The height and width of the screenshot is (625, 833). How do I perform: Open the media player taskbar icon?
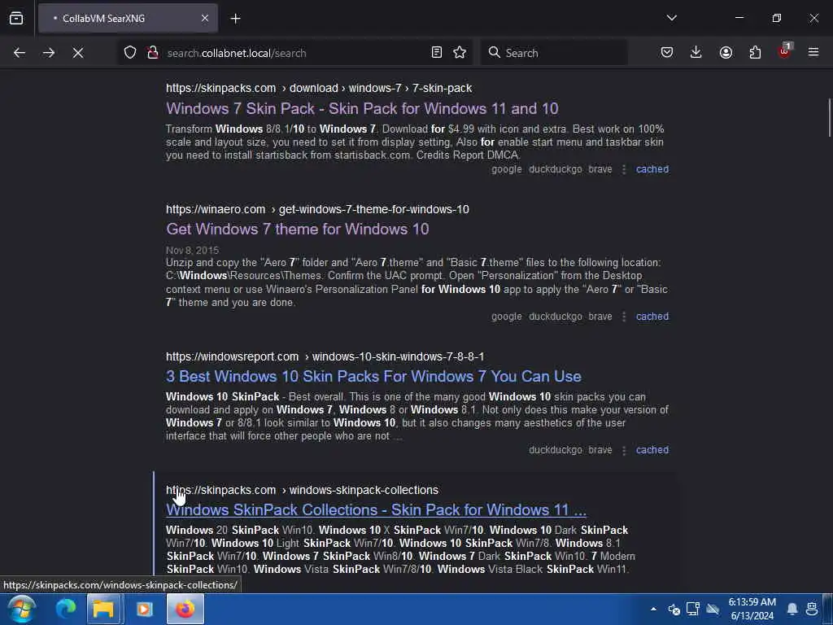coord(144,609)
